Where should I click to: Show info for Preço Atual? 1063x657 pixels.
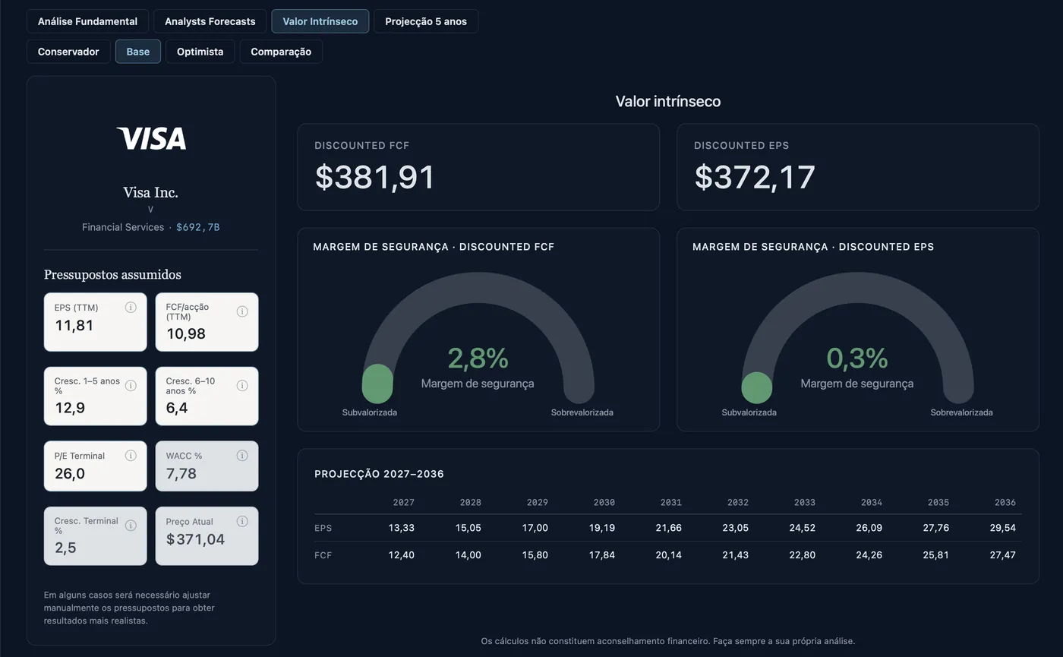(x=242, y=522)
